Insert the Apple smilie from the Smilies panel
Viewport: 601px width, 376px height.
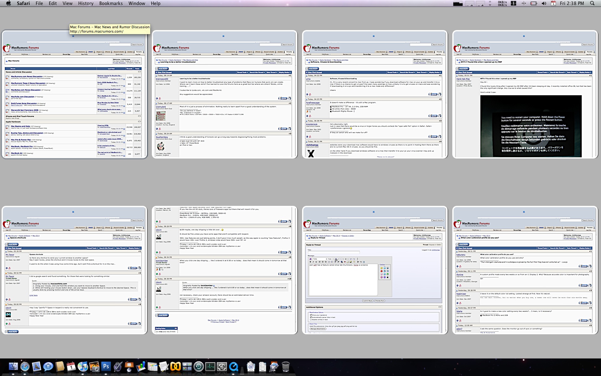click(388, 277)
